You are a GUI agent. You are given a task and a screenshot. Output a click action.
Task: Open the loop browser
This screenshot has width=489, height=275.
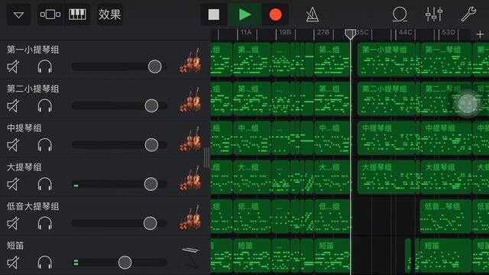point(400,15)
